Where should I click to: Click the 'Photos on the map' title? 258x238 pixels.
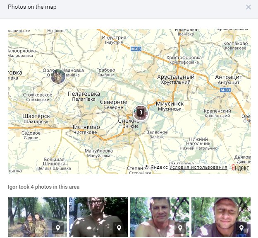(x=32, y=7)
